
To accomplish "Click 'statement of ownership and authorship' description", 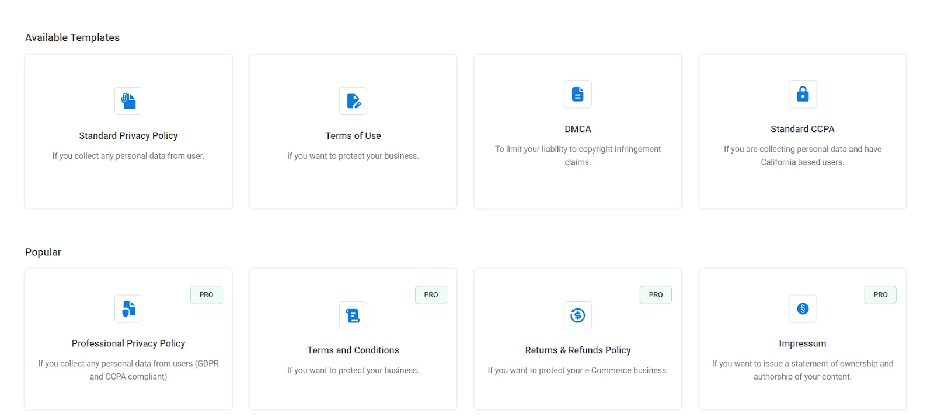I will click(x=803, y=370).
